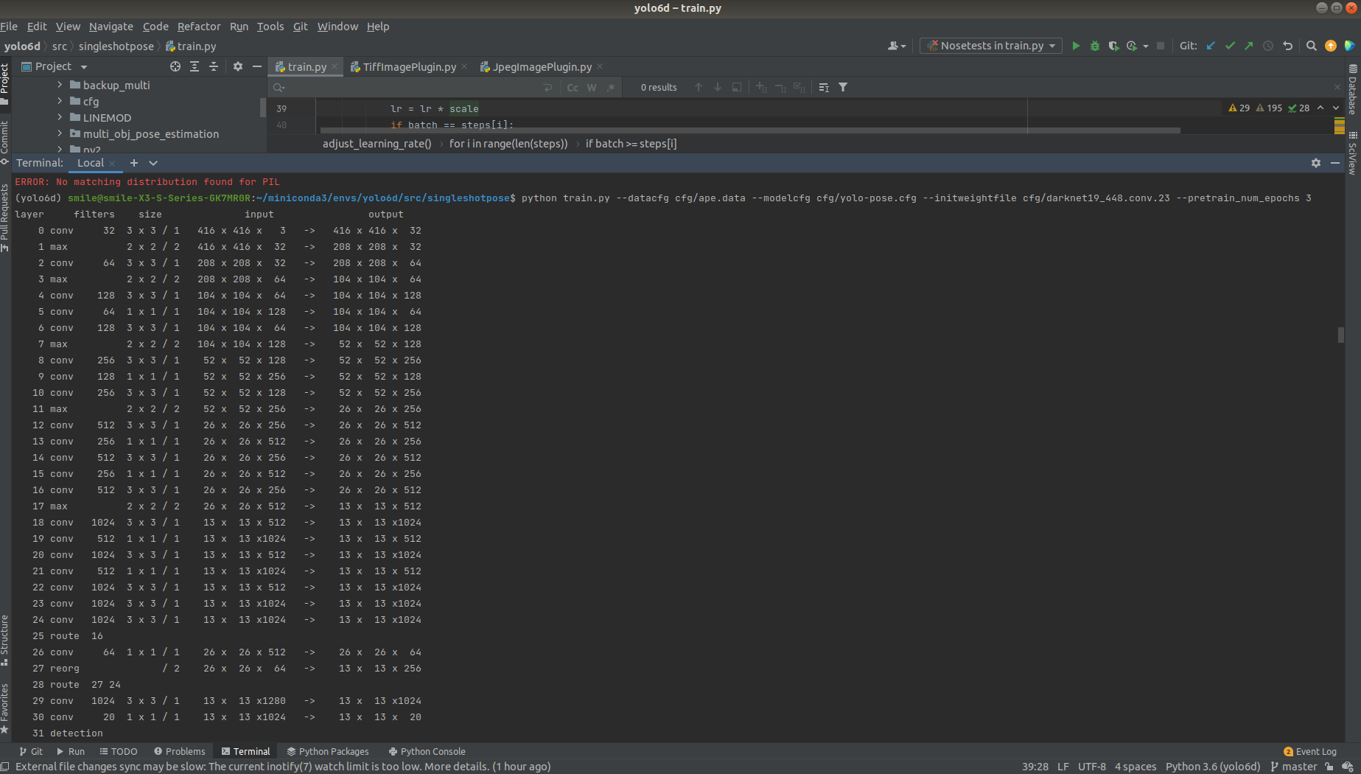Hide the Terminal tool window
Viewport: 1361px width, 774px height.
click(1335, 163)
